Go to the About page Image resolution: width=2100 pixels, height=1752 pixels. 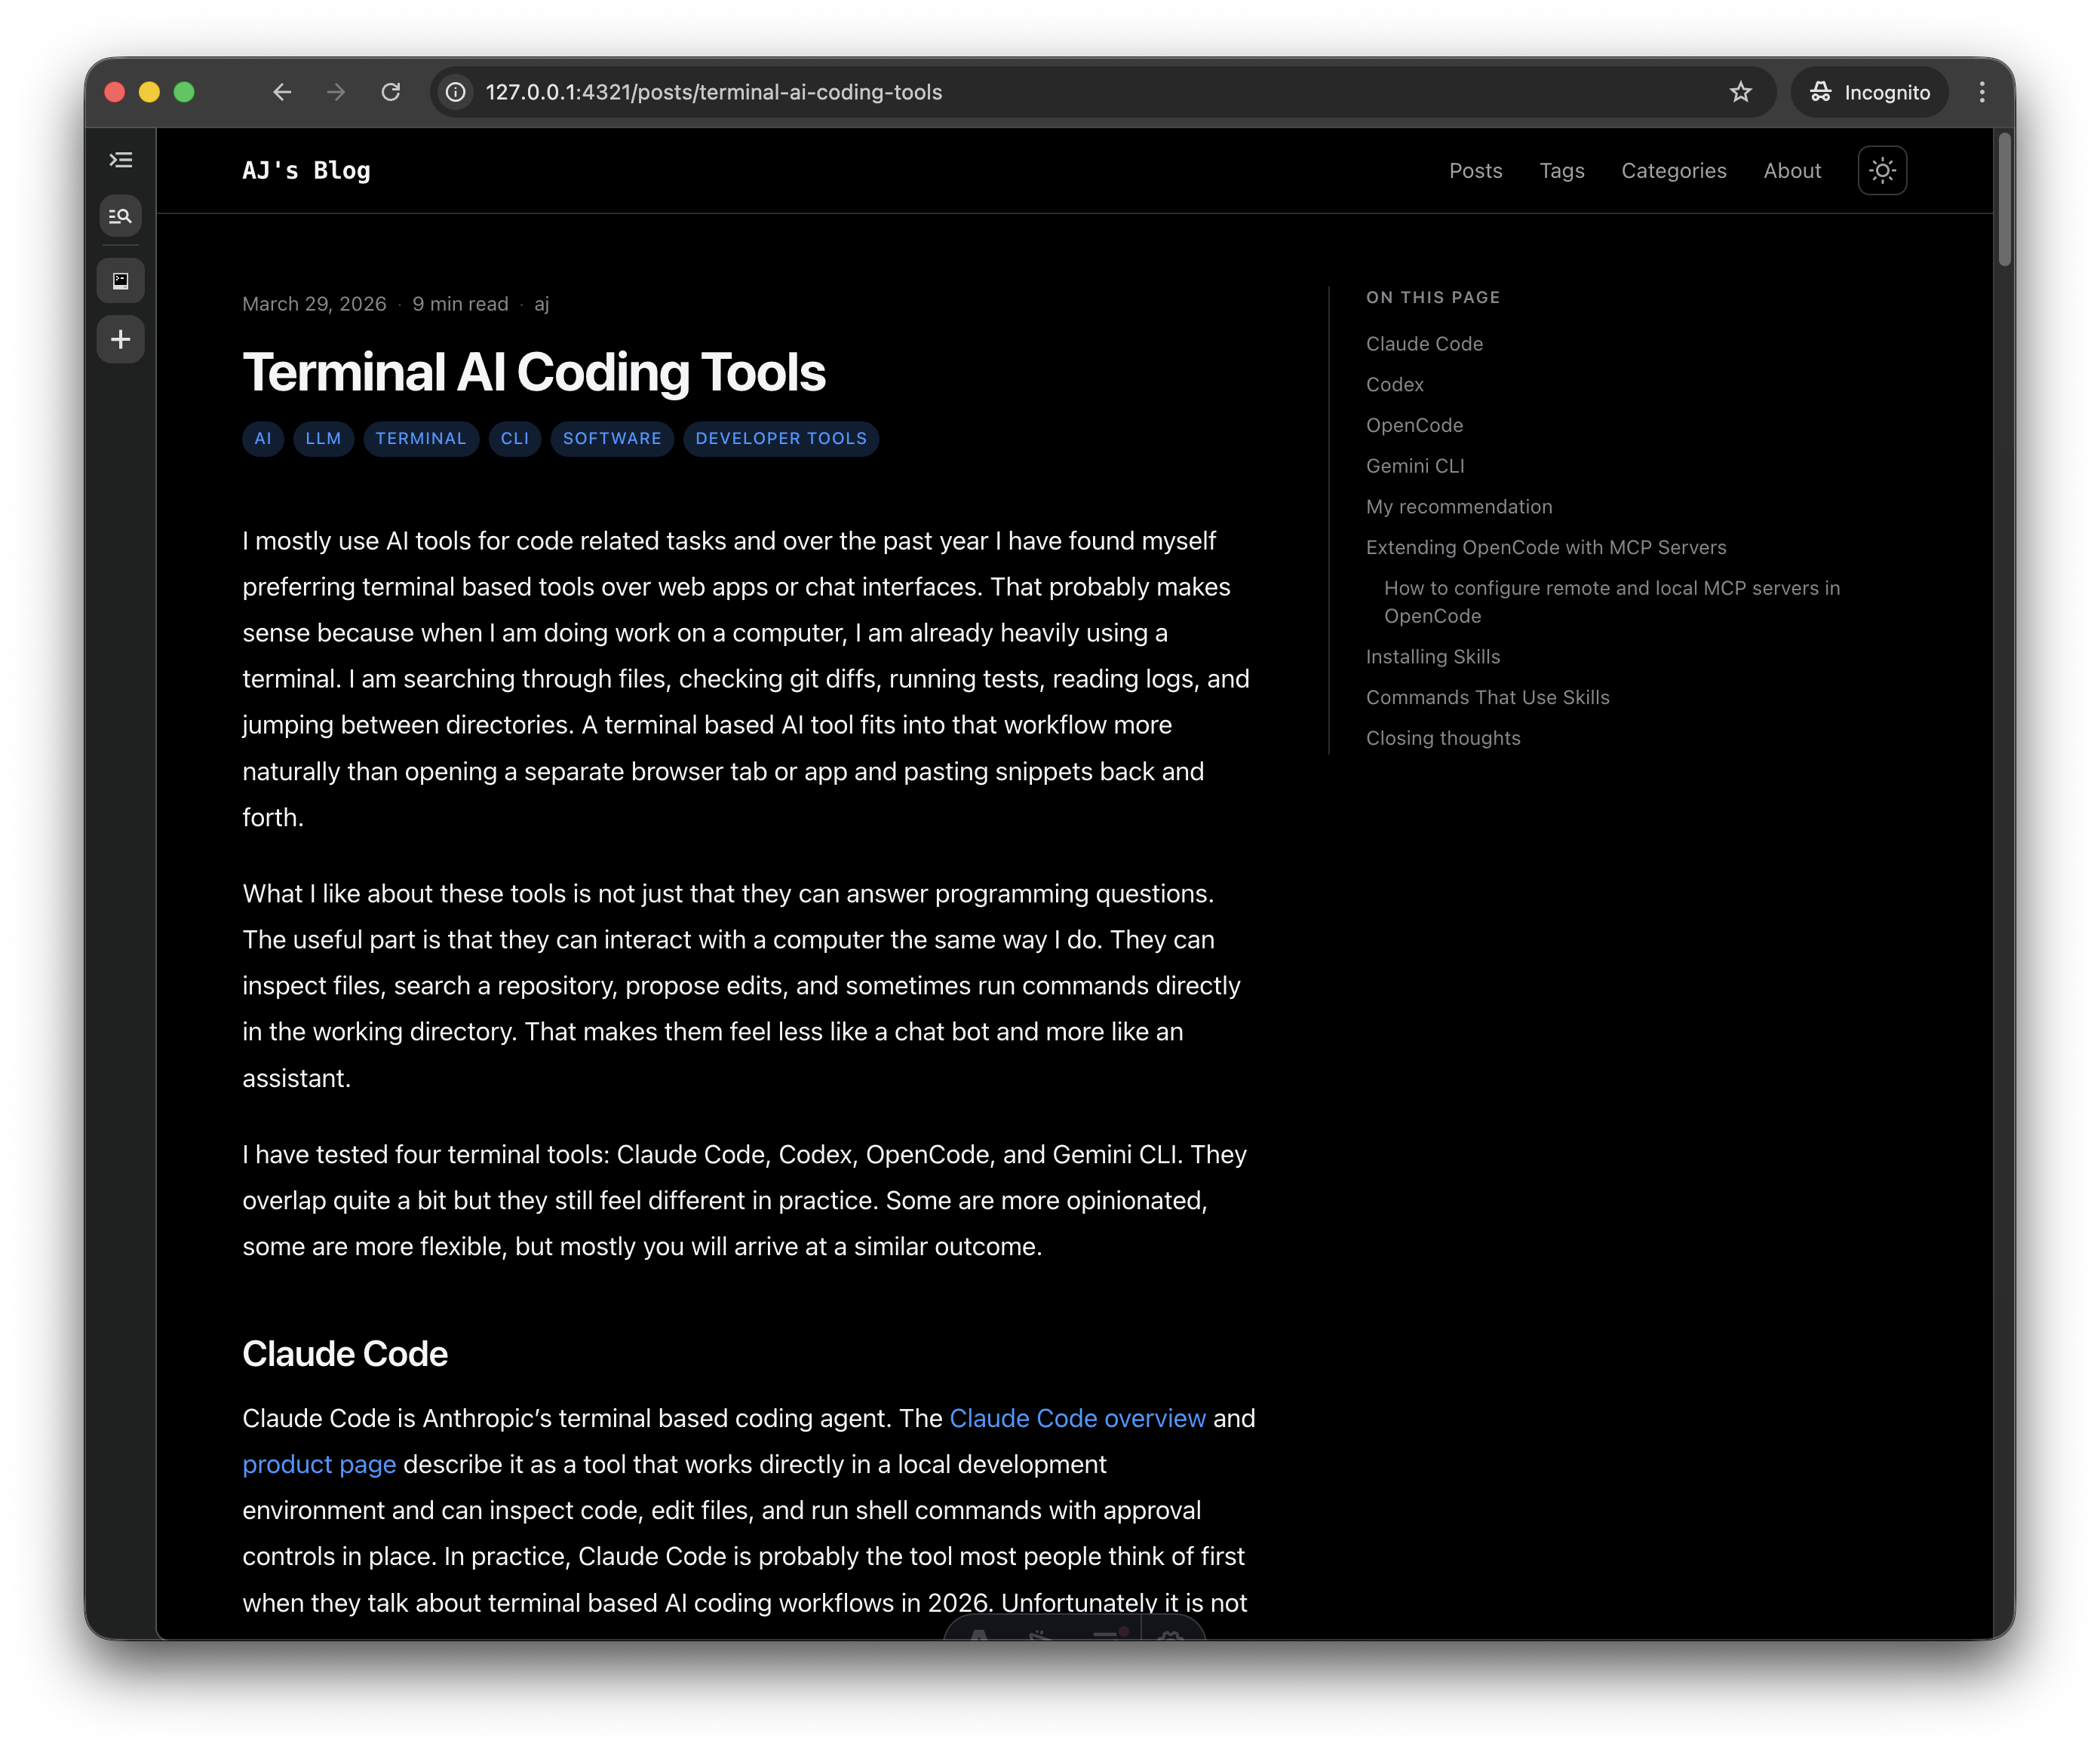point(1792,171)
